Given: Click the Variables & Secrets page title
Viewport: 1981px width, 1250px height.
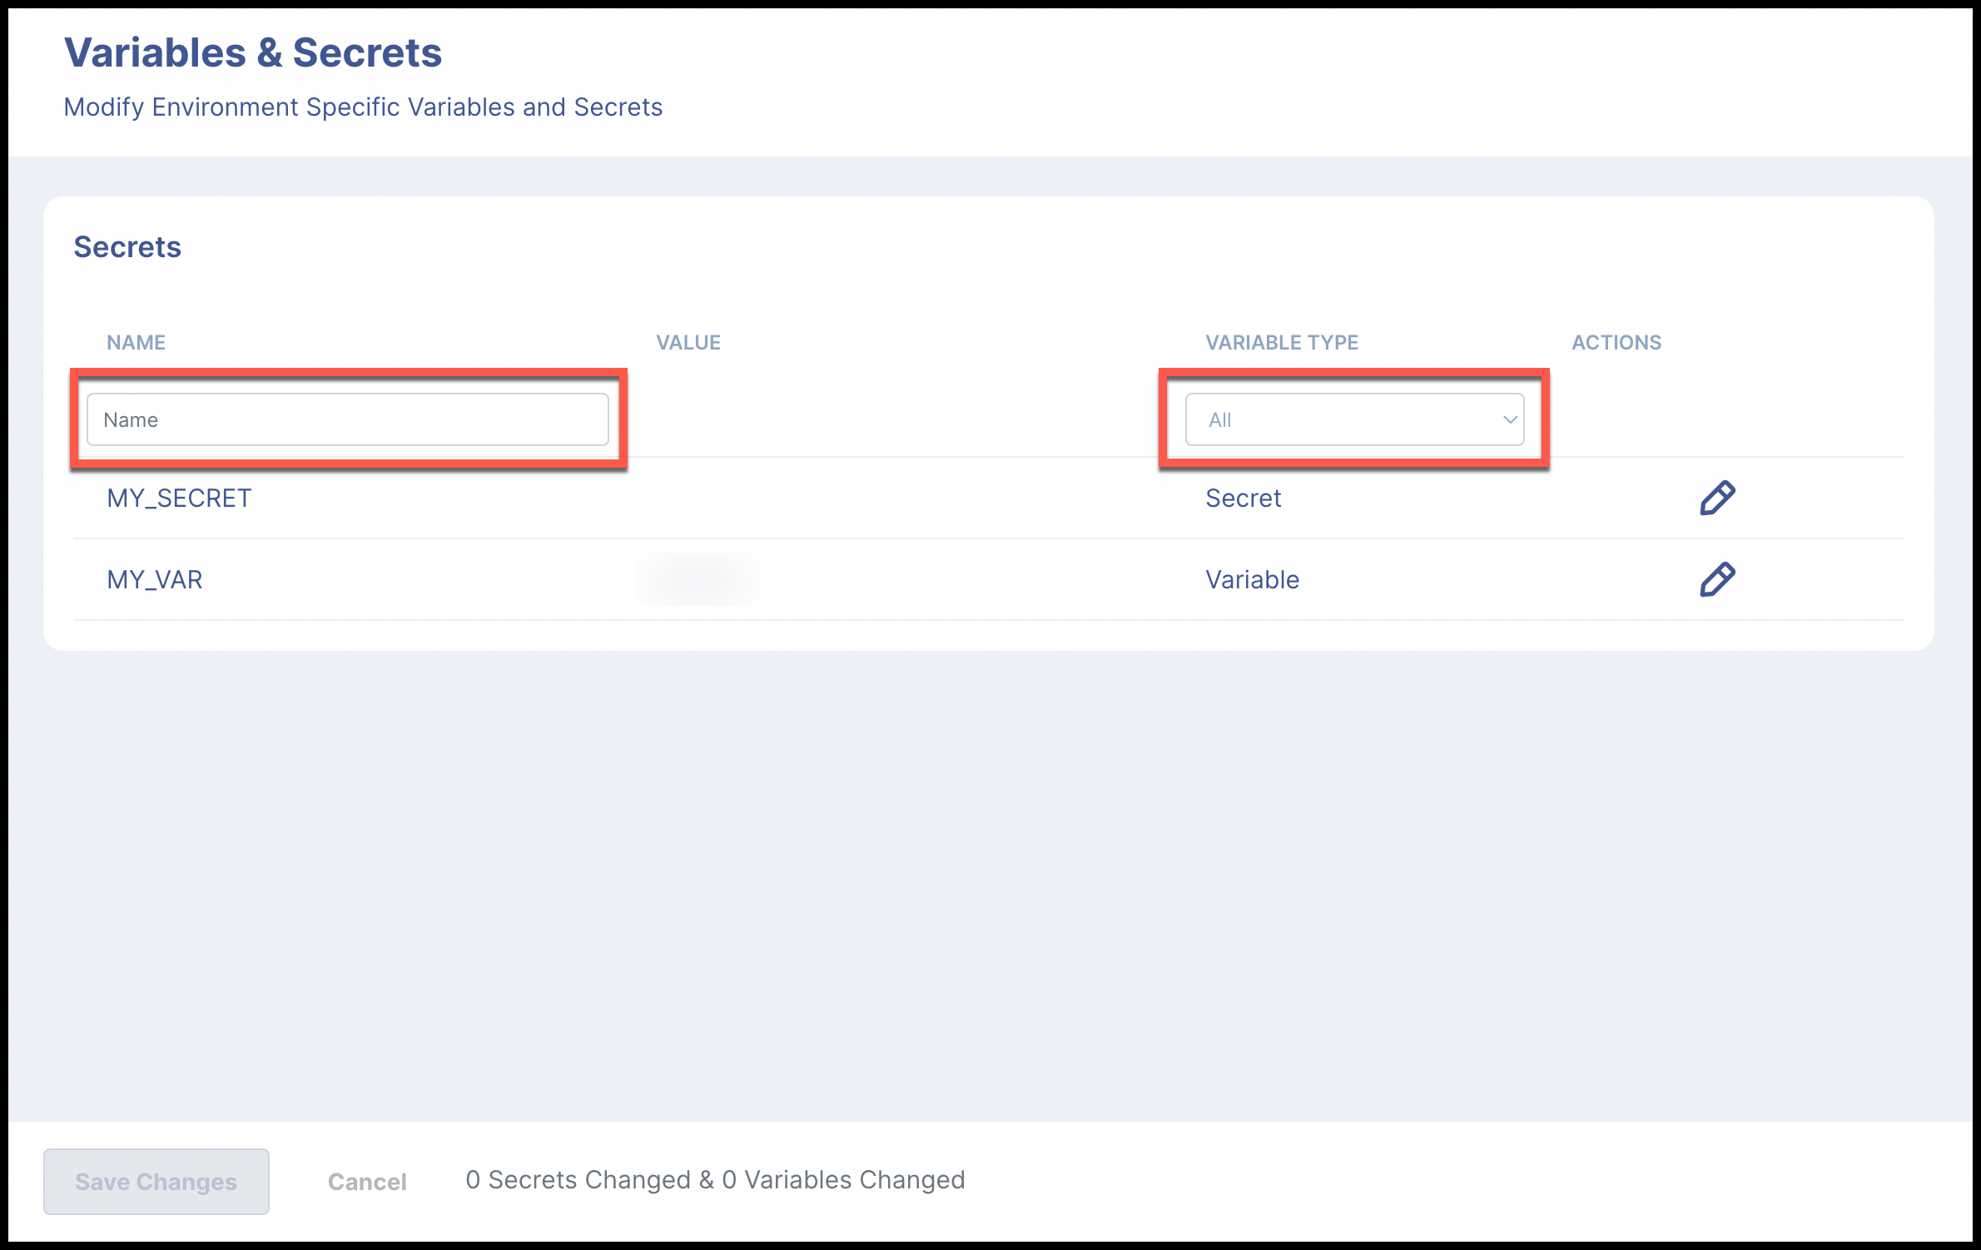Looking at the screenshot, I should pos(253,52).
